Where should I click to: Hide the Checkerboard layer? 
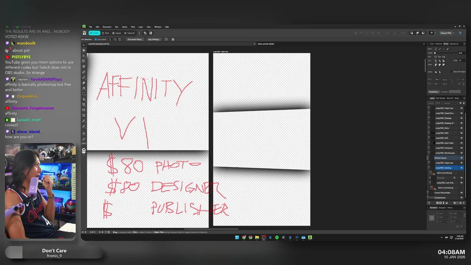461,198
